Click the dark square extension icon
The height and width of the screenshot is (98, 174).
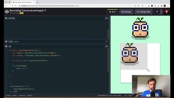[x=152, y=6]
